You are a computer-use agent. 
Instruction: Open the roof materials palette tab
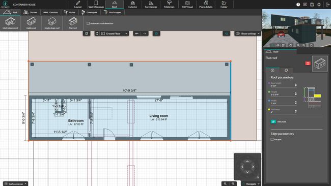[286, 70]
